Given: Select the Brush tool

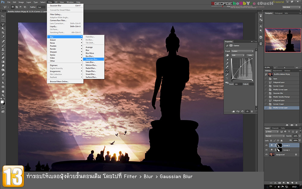Looking at the screenshot, I should 3,45.
